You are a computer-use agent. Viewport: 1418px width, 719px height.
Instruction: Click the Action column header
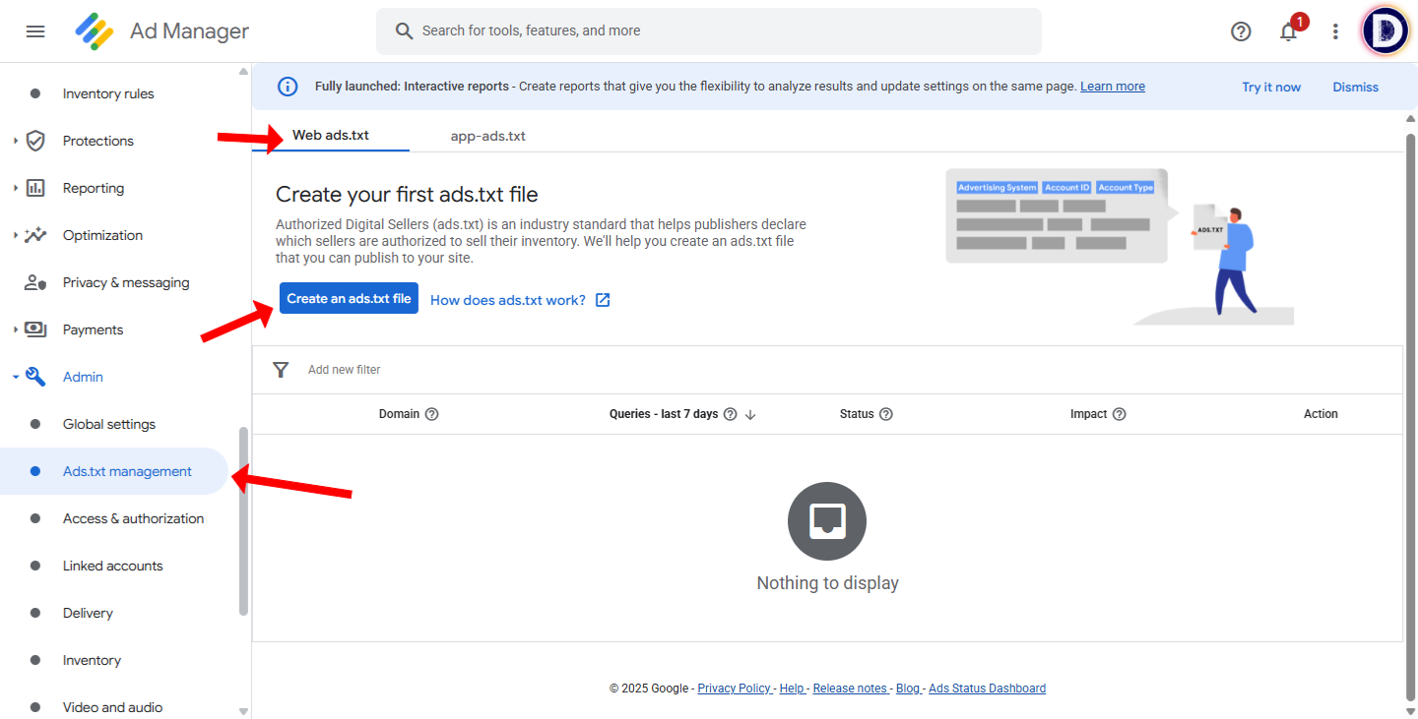(x=1321, y=414)
